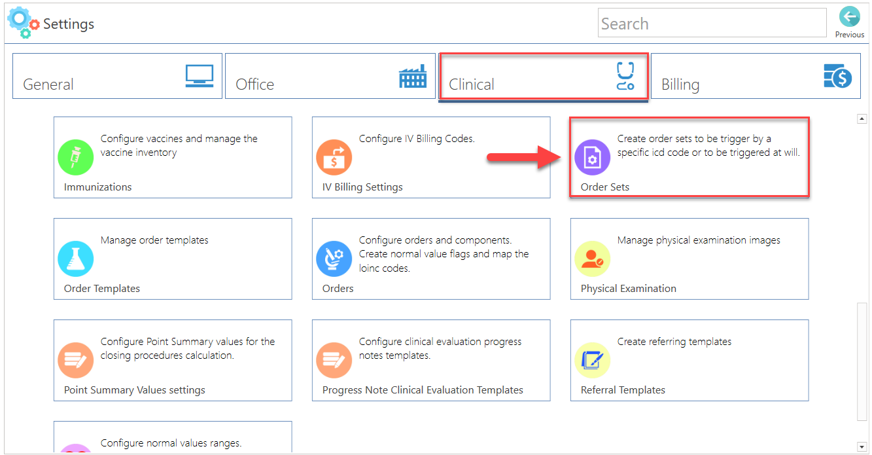
Task: Click the green Previous back arrow icon
Action: (x=849, y=17)
